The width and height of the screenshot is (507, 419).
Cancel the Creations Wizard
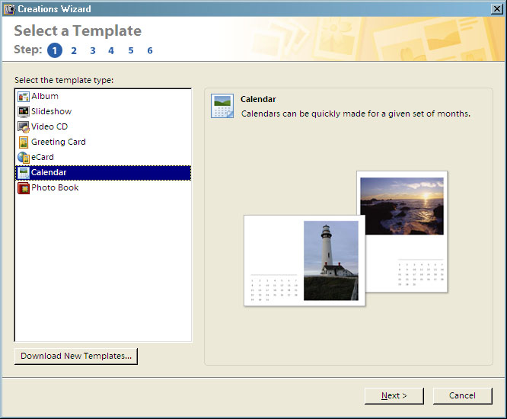coord(462,395)
